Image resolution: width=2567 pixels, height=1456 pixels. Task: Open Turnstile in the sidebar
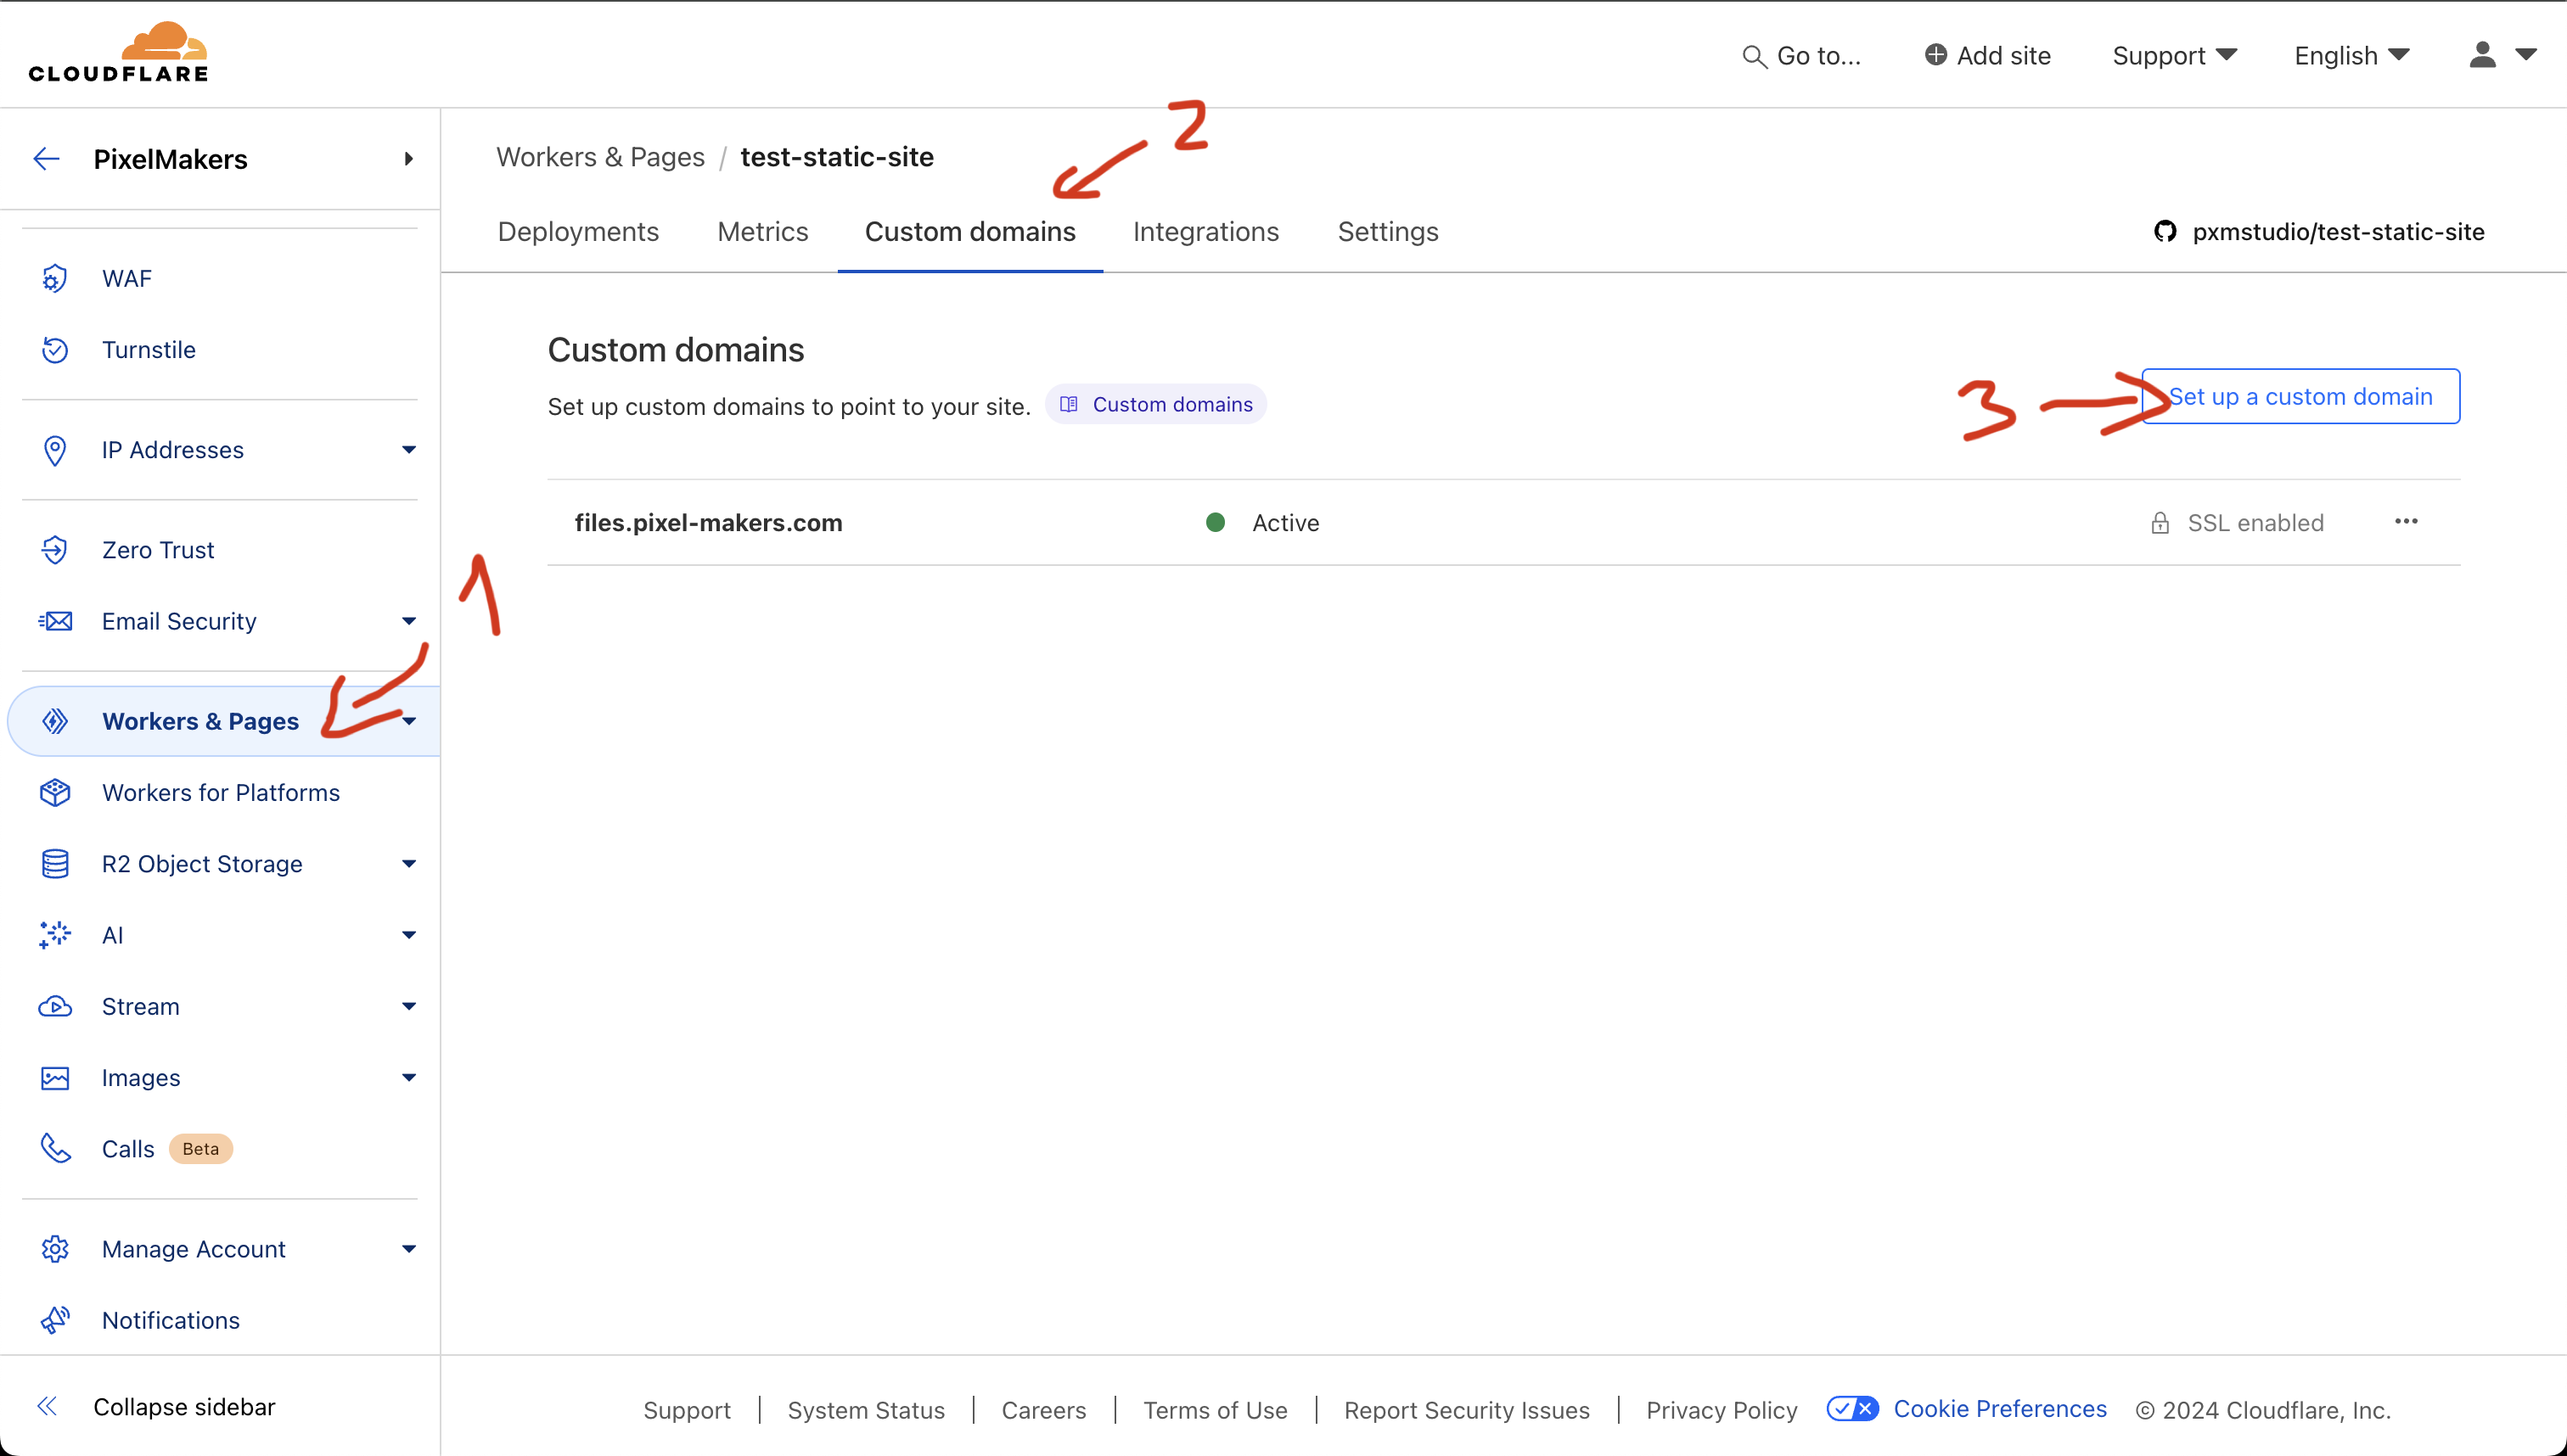point(148,350)
